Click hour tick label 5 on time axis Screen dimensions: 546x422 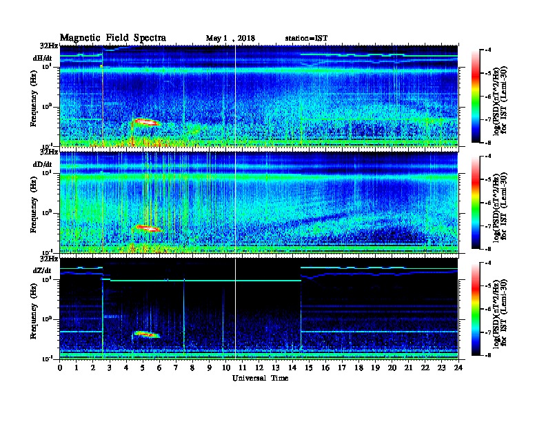143,368
